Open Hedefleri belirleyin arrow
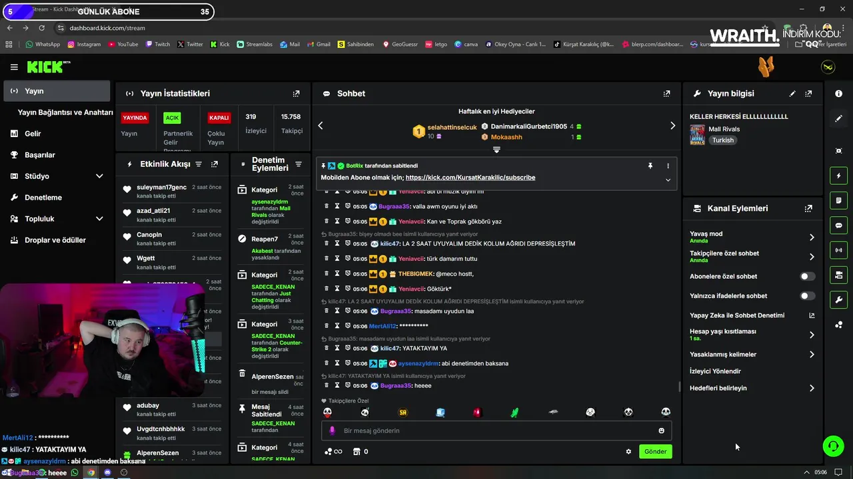 (x=812, y=388)
